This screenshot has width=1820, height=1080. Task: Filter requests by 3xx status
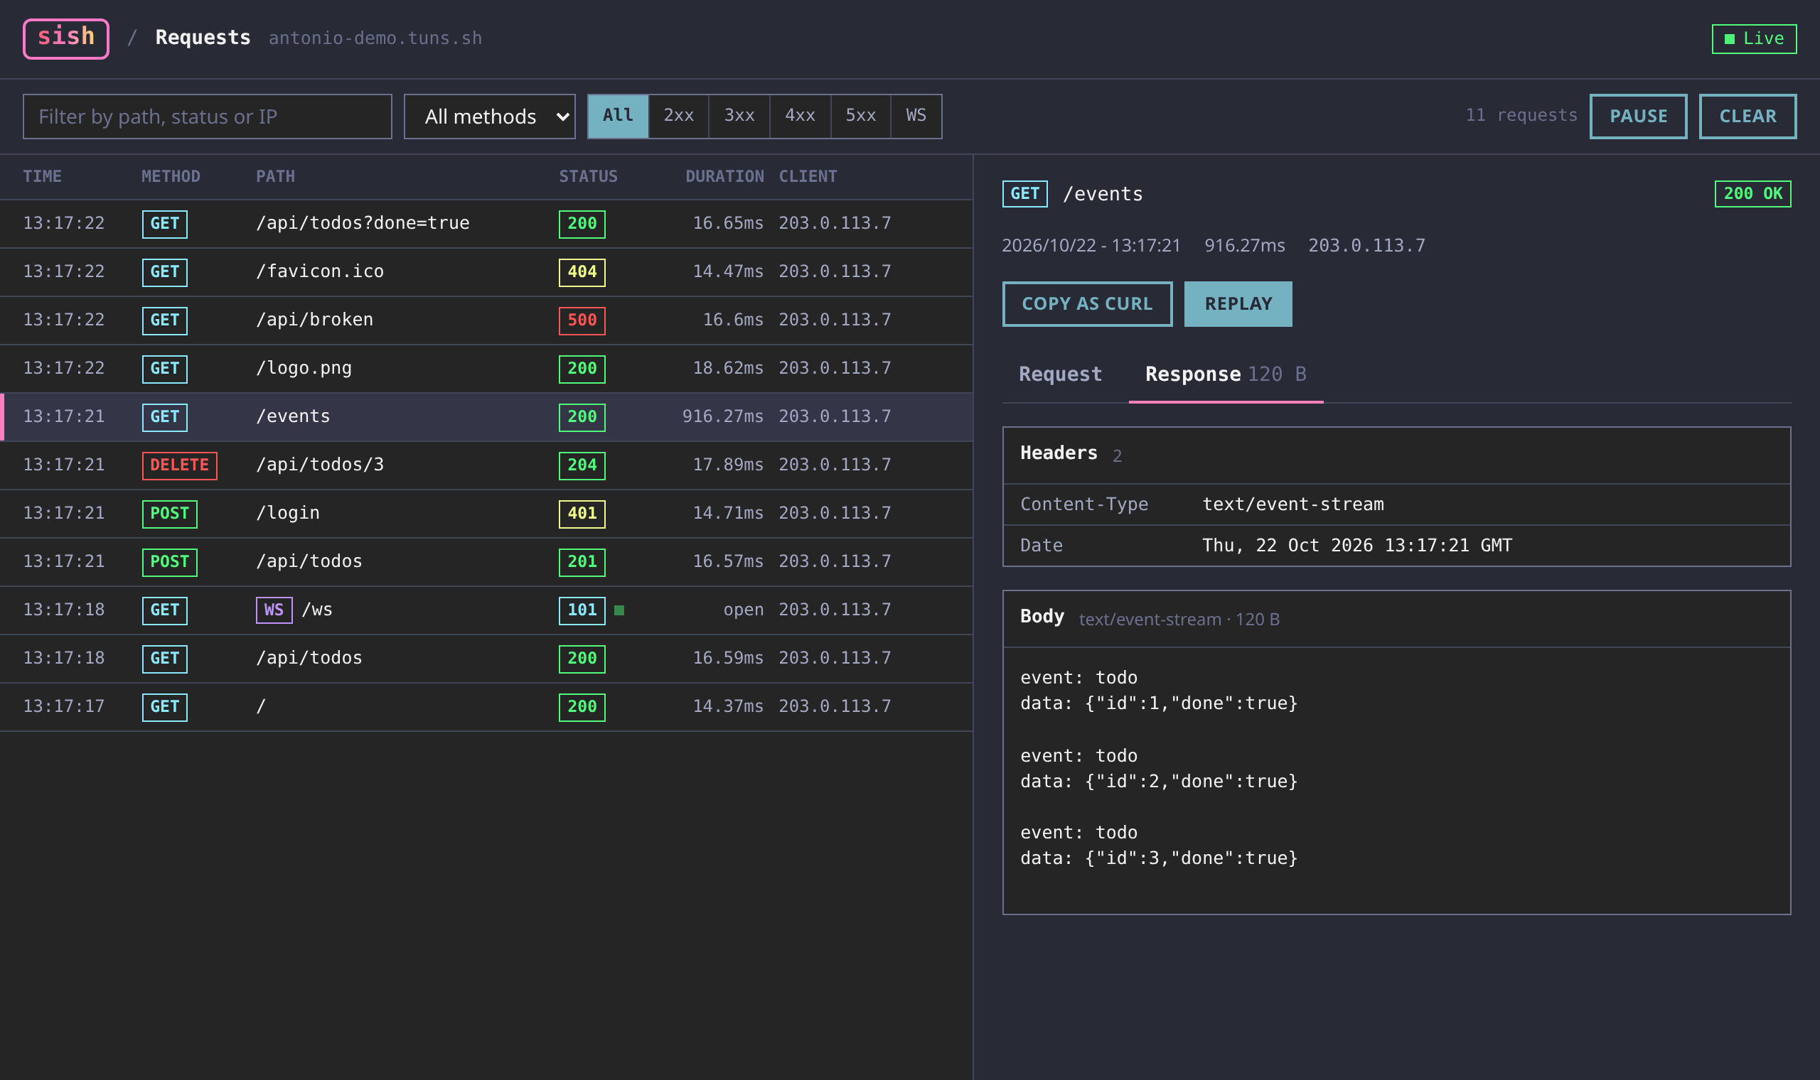click(739, 116)
